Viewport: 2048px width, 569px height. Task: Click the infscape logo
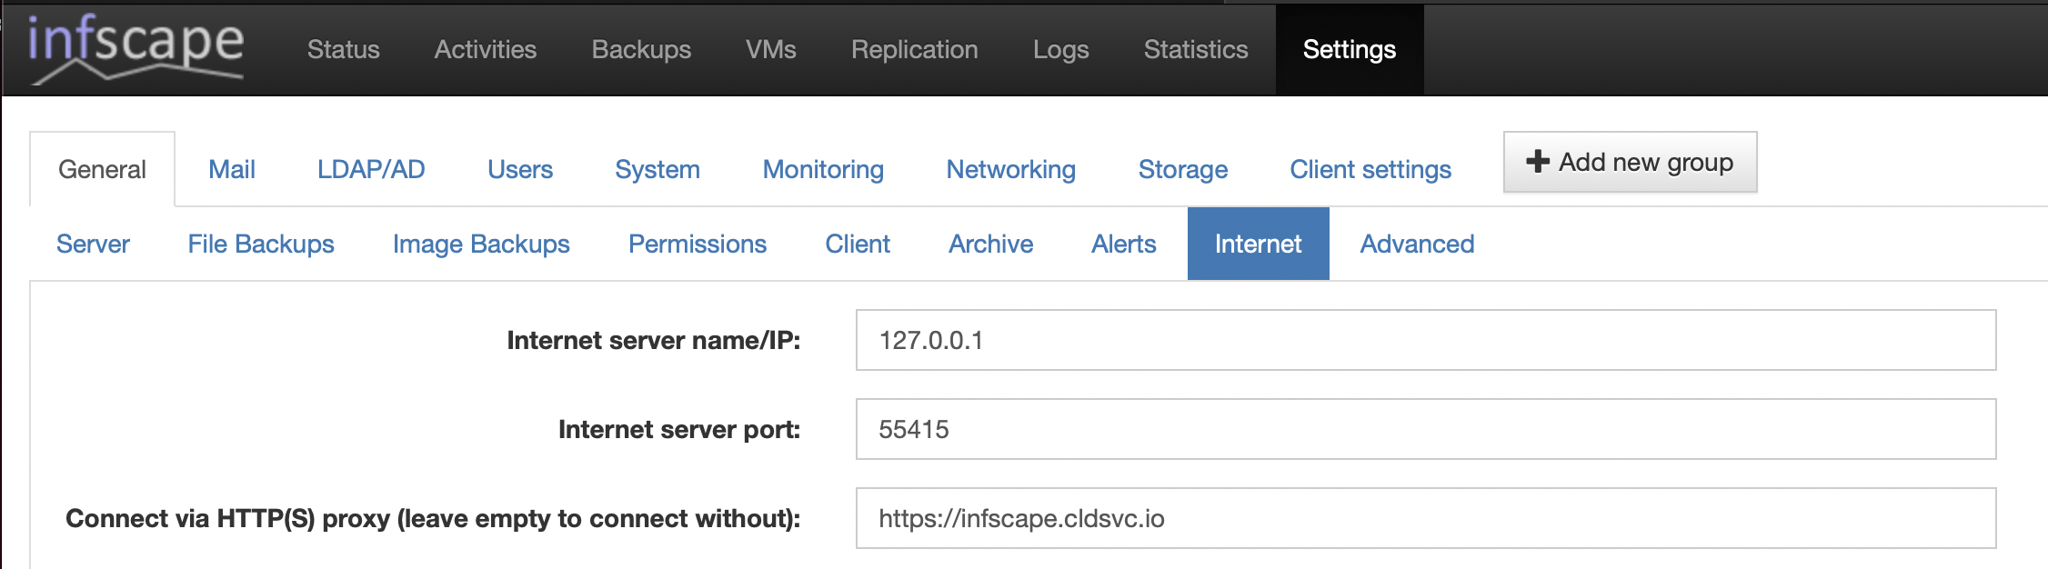click(x=136, y=49)
